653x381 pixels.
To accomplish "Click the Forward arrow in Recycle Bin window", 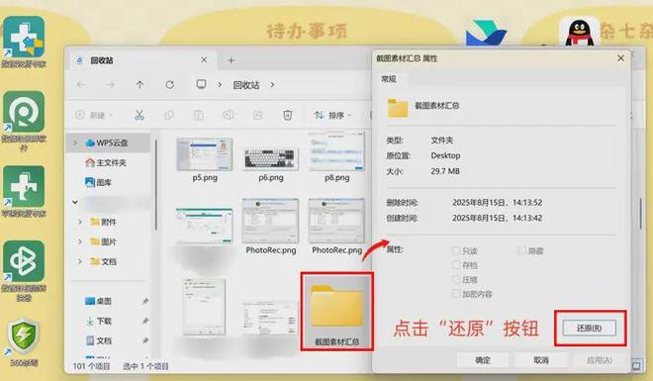I will [x=111, y=84].
